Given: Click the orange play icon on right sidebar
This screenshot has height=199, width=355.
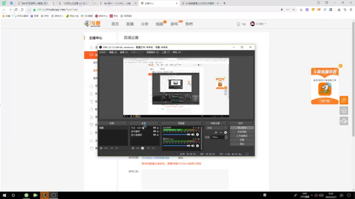Looking at the screenshot, I should (343, 100).
